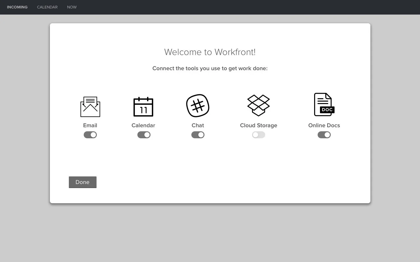
Task: Click the Online Docs label text
Action: click(x=324, y=125)
